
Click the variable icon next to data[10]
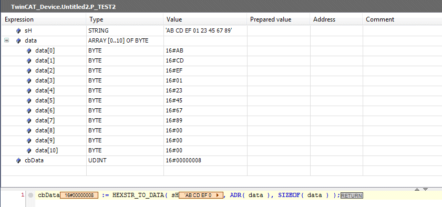[29, 150]
